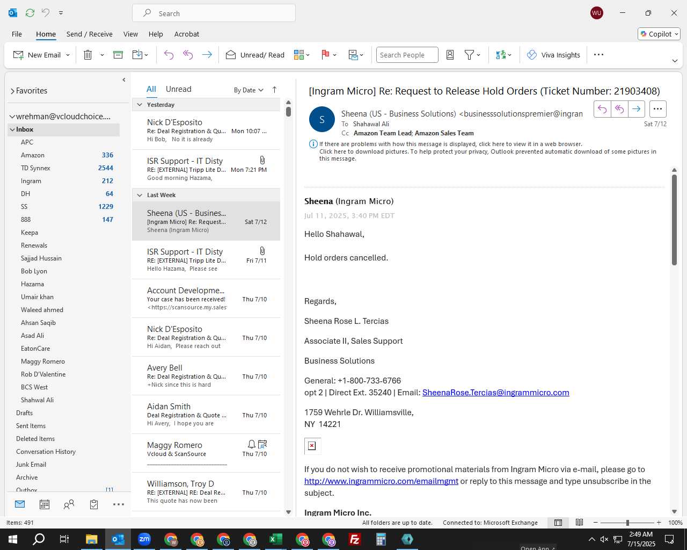Open the File menu
This screenshot has height=550, width=687.
pos(17,34)
